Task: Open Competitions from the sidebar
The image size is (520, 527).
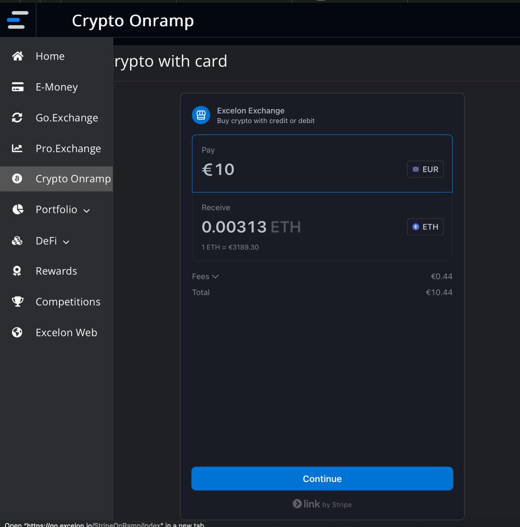Action: [56, 302]
